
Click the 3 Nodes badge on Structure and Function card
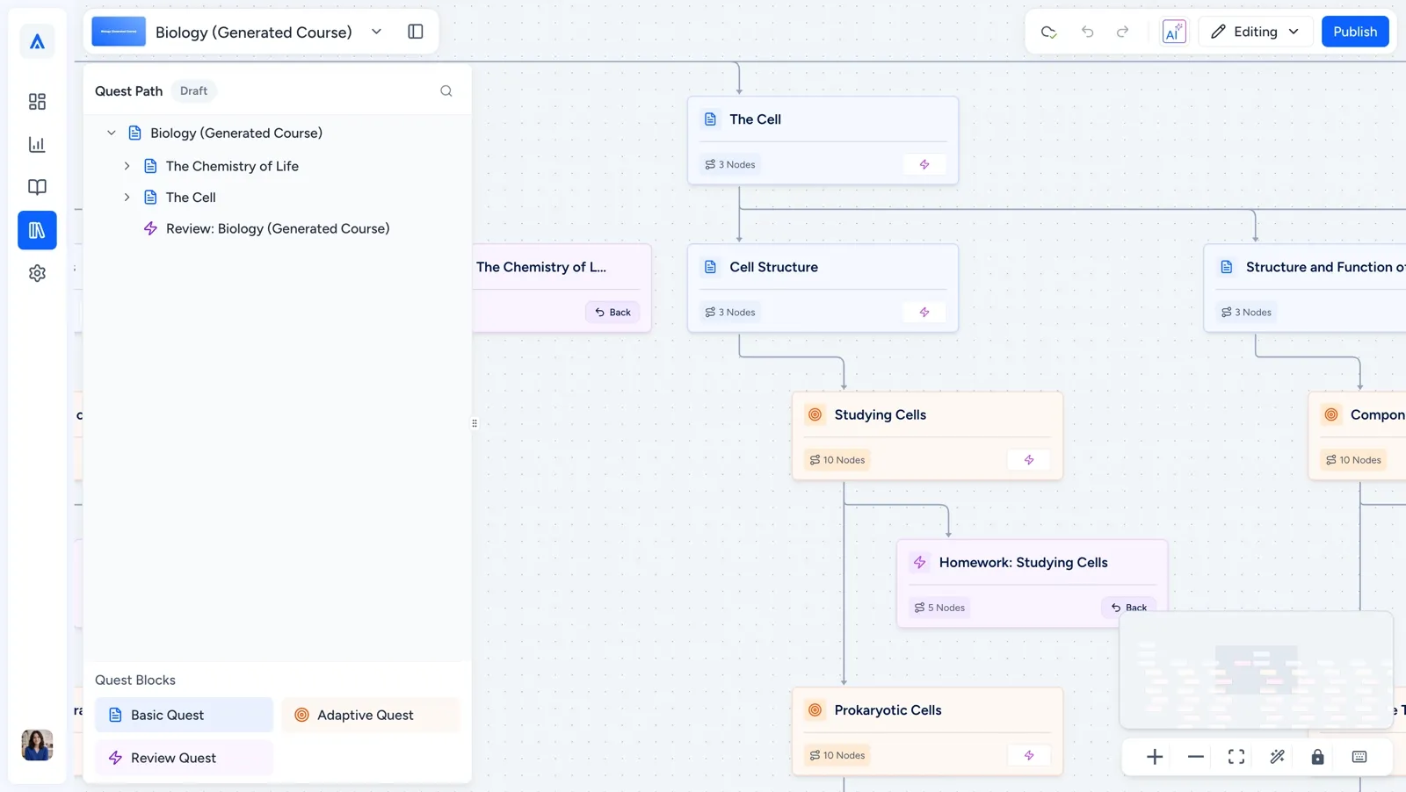click(1246, 312)
